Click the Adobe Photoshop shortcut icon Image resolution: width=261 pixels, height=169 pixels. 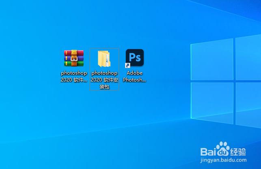point(134,58)
